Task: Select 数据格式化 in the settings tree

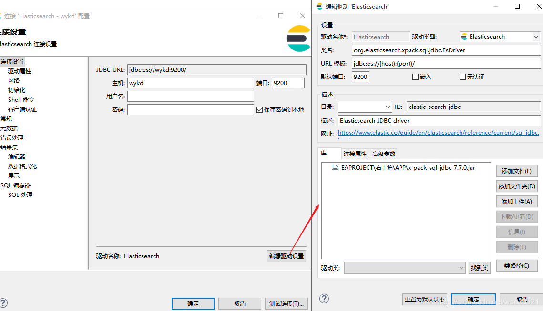Action: 22,166
